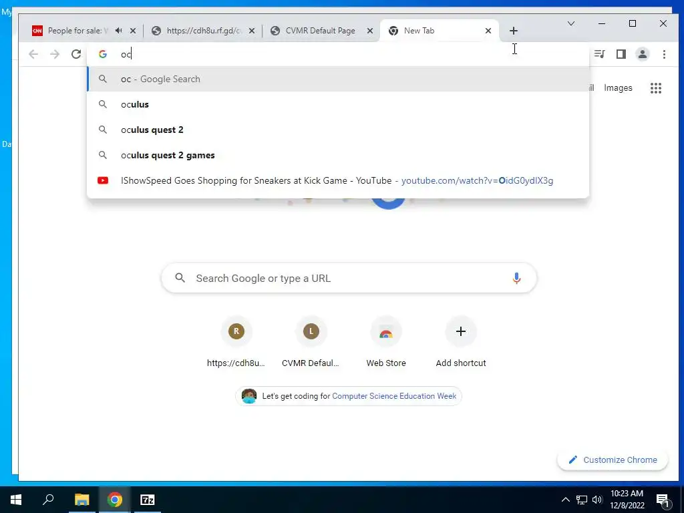Reload the page with the refresh icon

76,54
